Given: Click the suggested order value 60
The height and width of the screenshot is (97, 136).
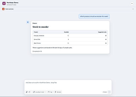Looking at the screenshot, I should pyautogui.click(x=106, y=36).
